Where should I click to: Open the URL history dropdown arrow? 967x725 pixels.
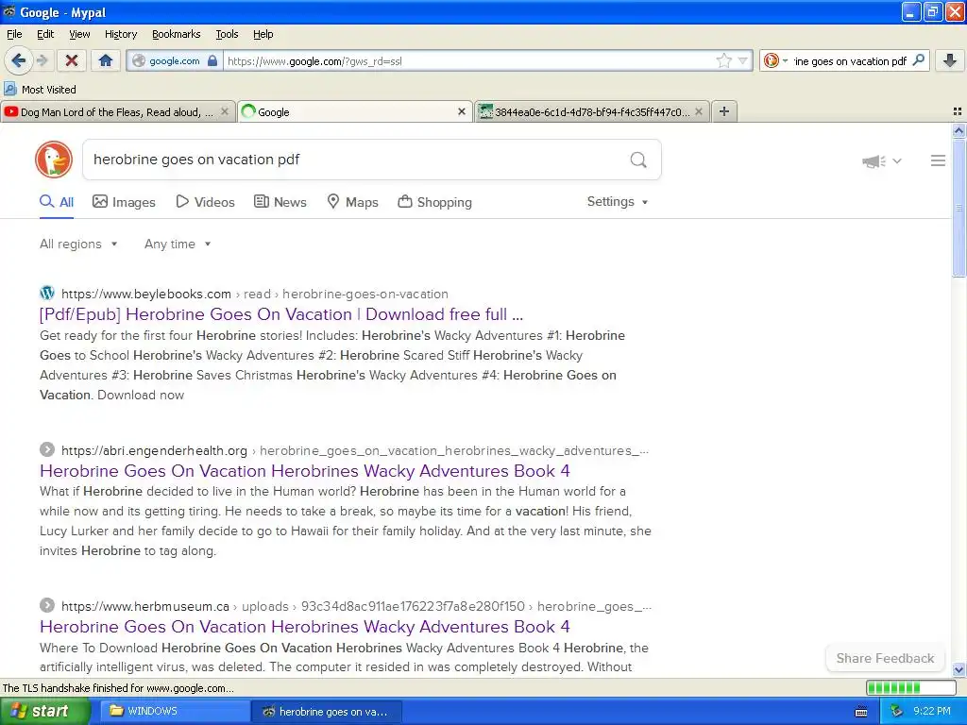[743, 60]
